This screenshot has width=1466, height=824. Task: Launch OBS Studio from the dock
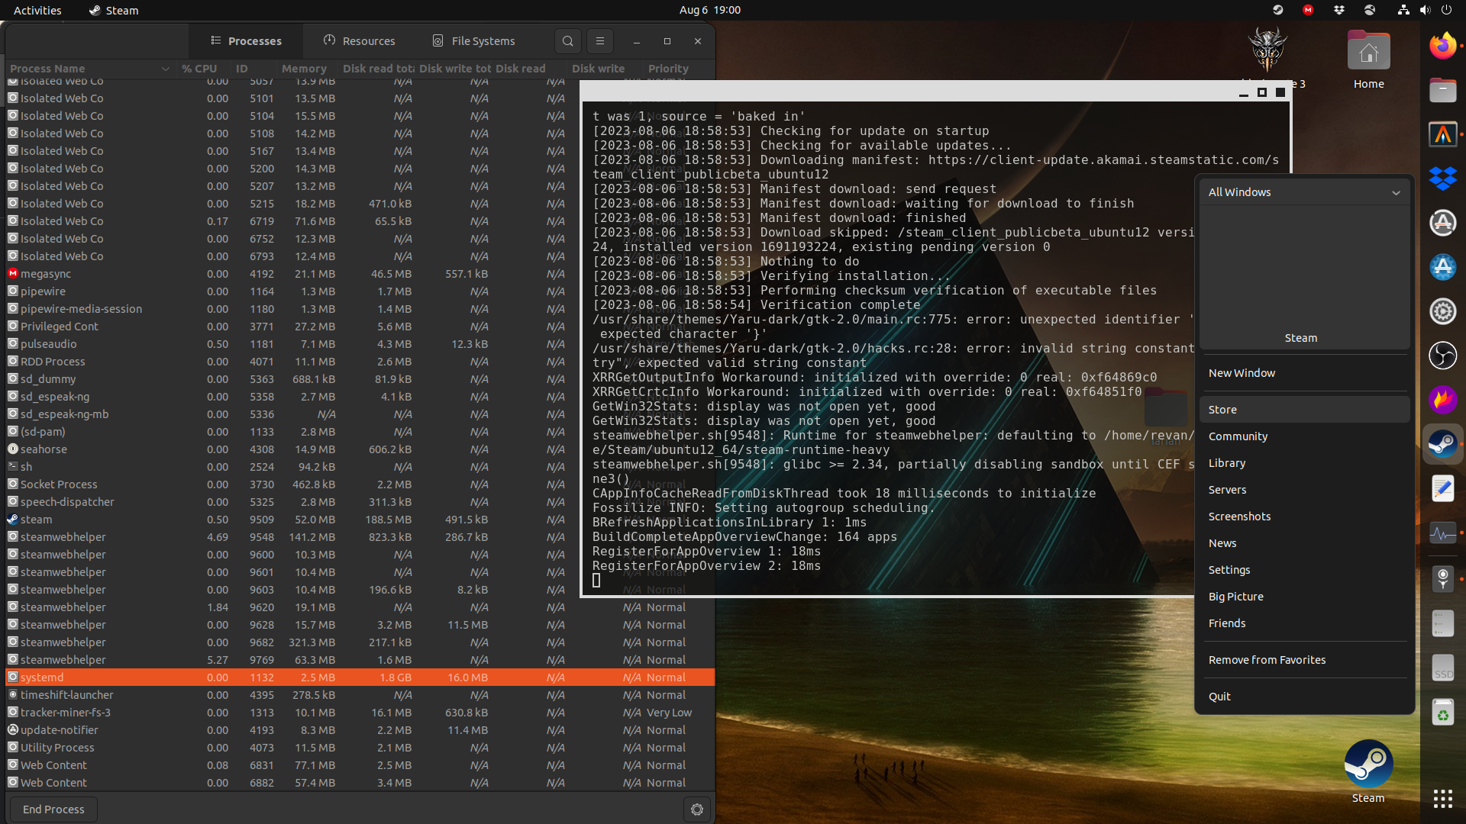point(1443,356)
